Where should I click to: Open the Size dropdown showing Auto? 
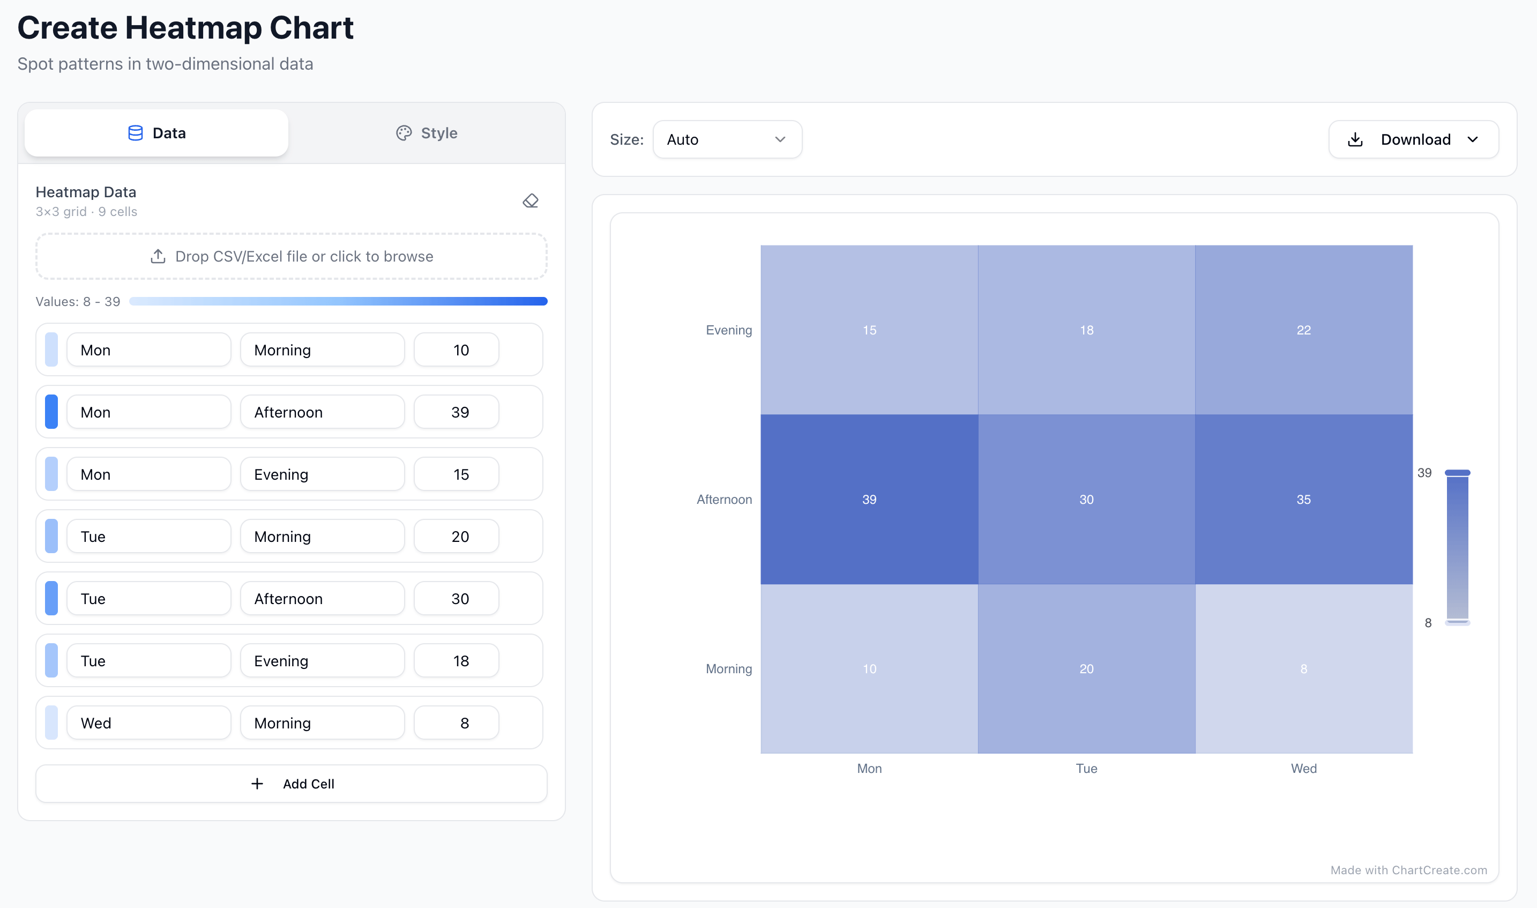(727, 139)
